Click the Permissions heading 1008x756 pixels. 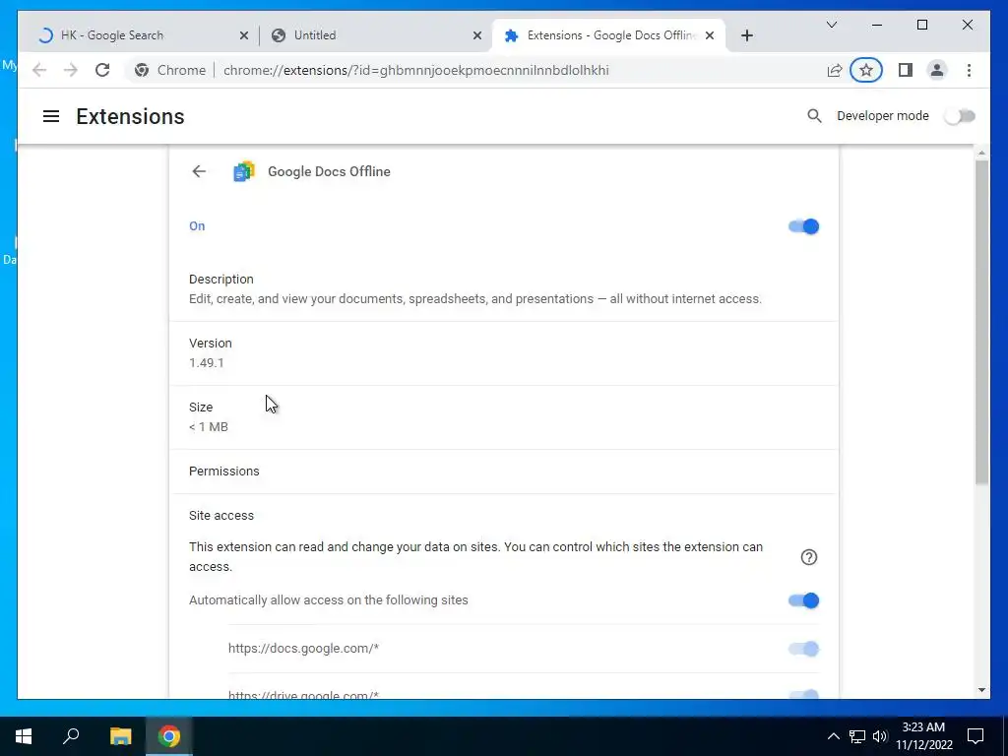click(223, 472)
